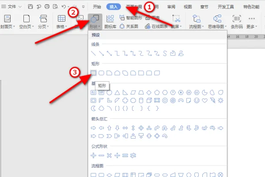The image size is (265, 177).
Task: Open quick access toolbar customize arrow
Action: pos(83,7)
